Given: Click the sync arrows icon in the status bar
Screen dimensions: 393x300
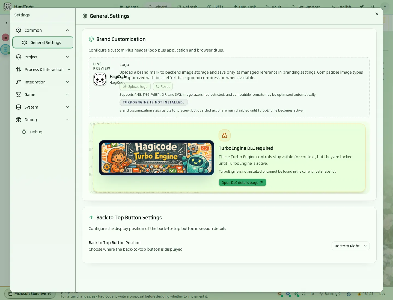Looking at the screenshot, I should (x=303, y=294).
